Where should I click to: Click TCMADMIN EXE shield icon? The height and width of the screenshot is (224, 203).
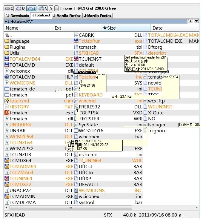point(7,196)
